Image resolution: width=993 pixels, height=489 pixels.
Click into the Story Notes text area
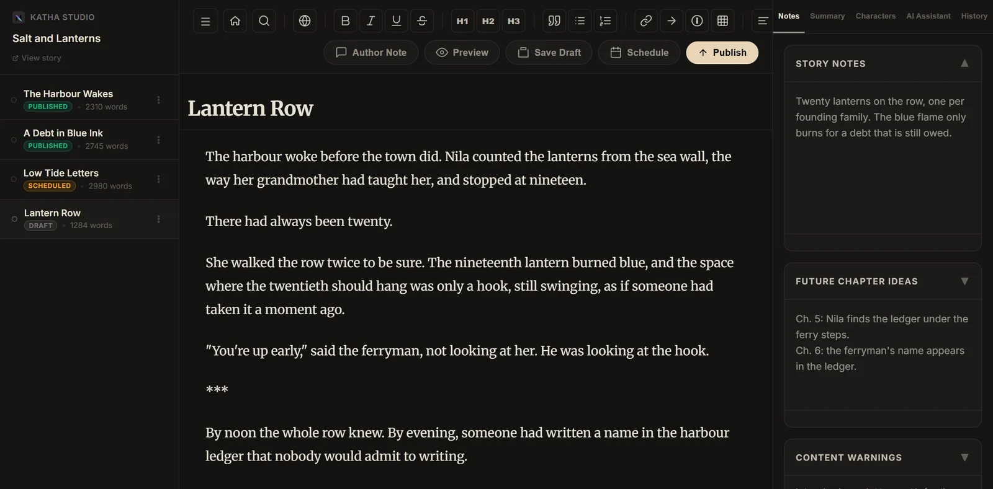[x=883, y=158]
